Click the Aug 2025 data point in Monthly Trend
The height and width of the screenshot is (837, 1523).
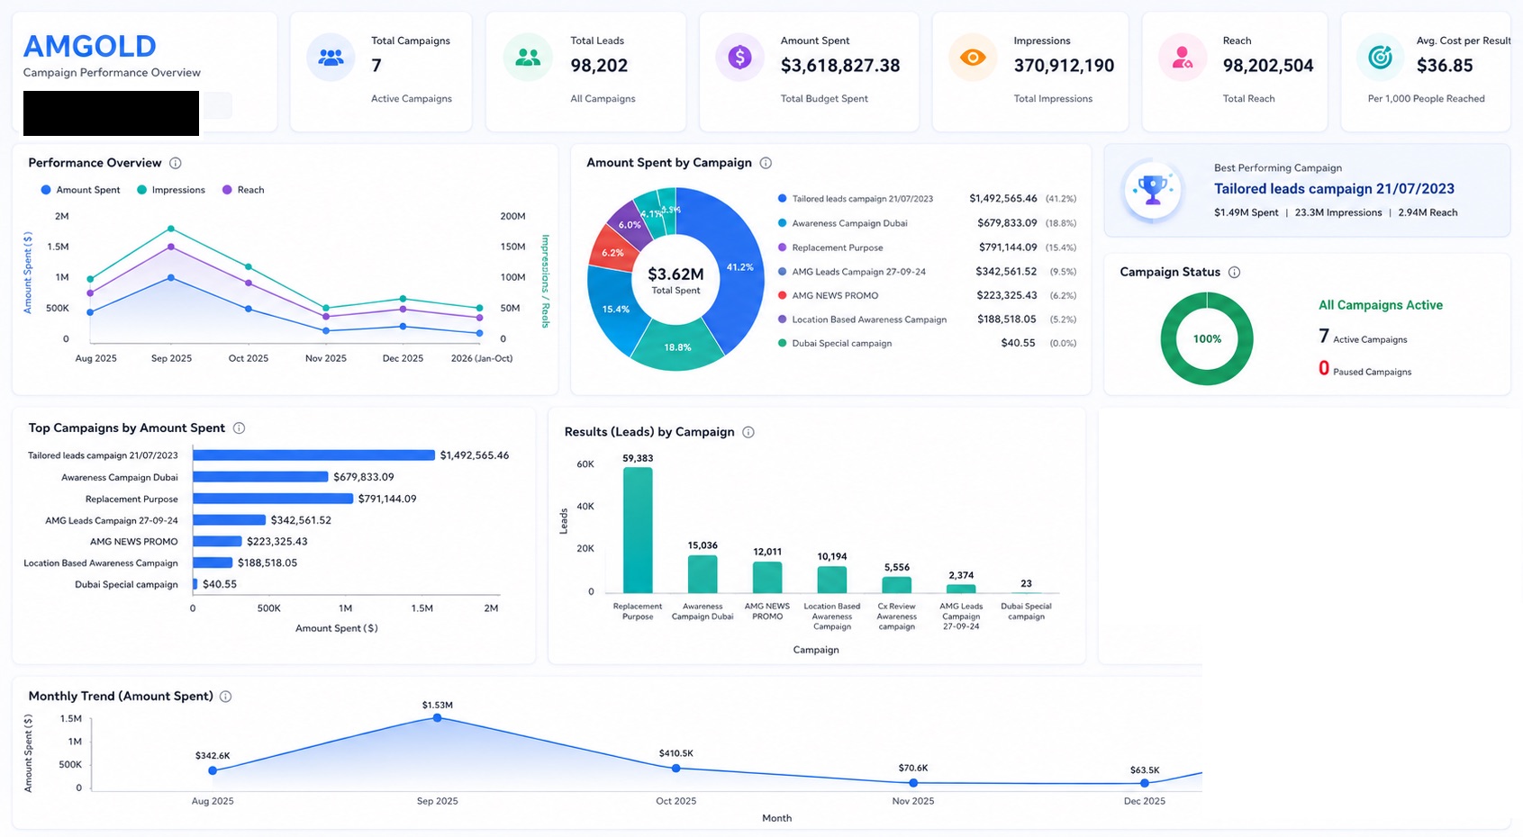[213, 770]
